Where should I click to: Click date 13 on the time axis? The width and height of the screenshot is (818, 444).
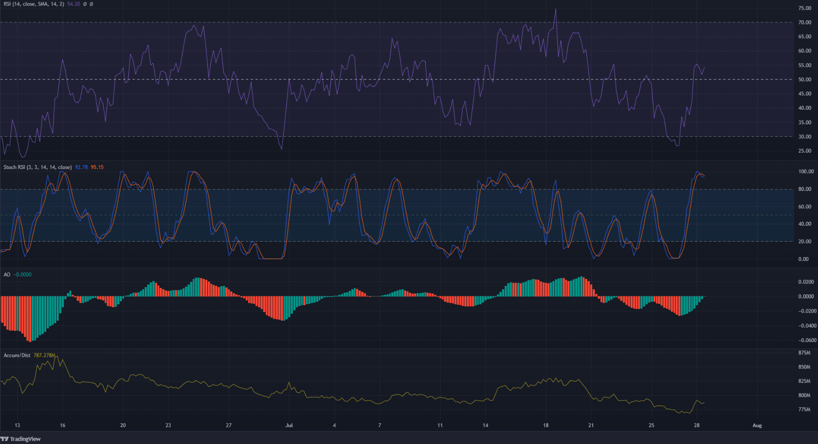(17, 426)
